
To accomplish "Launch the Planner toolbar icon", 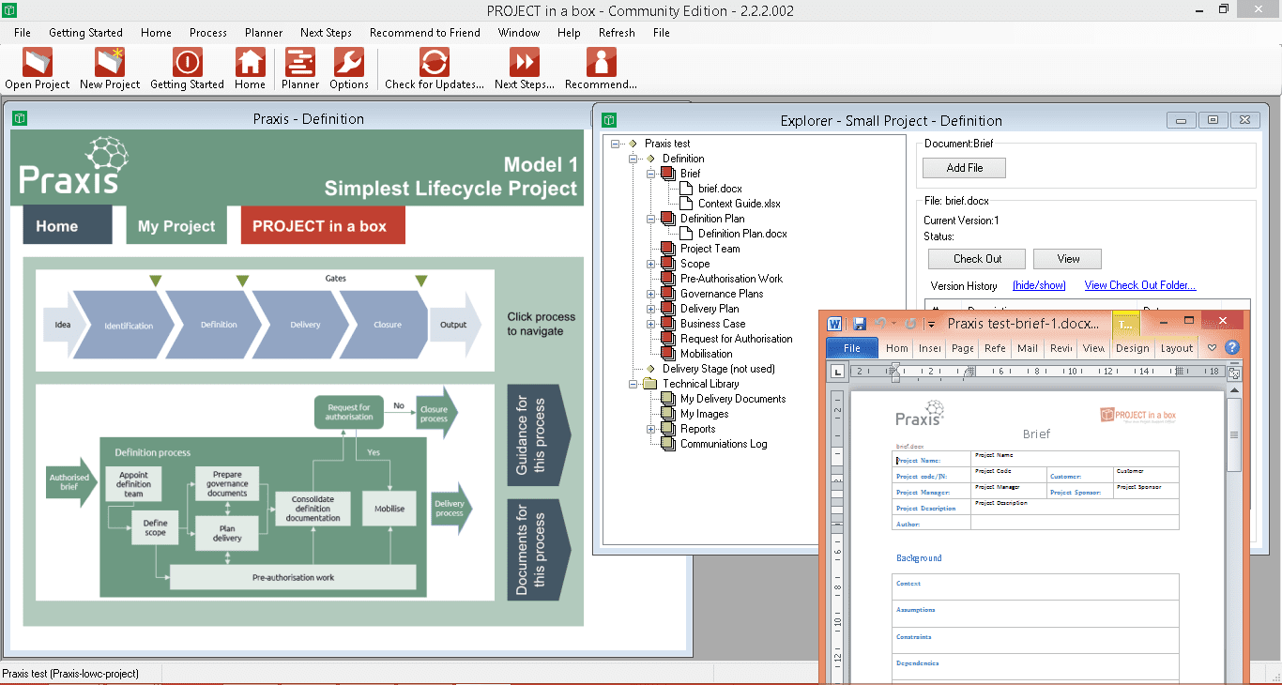I will click(x=300, y=62).
